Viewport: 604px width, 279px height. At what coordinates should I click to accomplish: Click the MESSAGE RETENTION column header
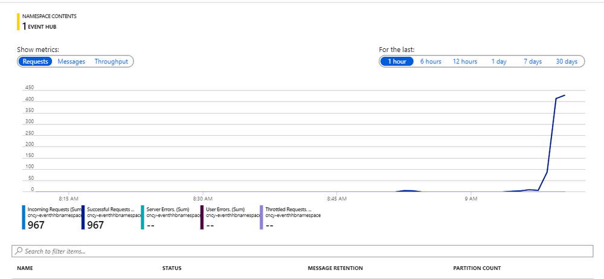coord(335,268)
